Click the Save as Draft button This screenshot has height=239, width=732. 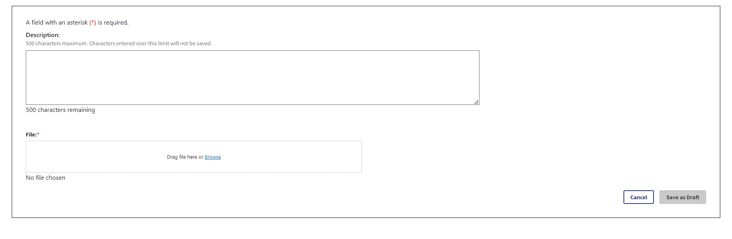tap(682, 197)
